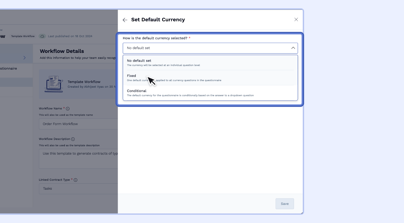Click the Workflow Description info icon
404x223 pixels.
point(73,139)
